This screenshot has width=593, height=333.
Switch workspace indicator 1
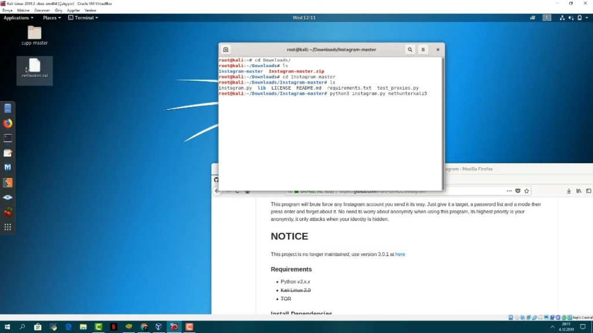coord(547,18)
